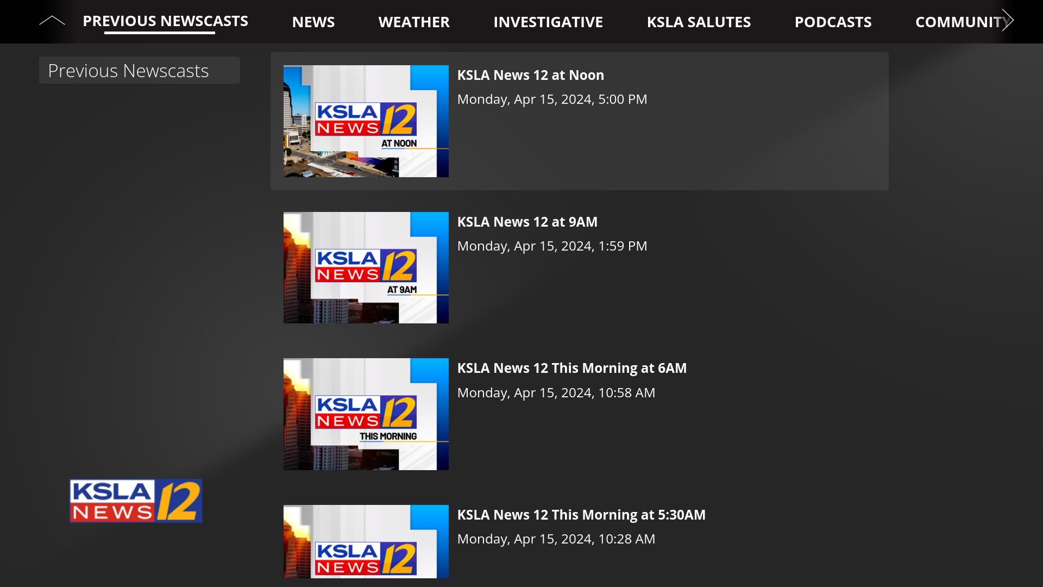
Task: Open the PODCASTS section
Action: pyautogui.click(x=833, y=22)
